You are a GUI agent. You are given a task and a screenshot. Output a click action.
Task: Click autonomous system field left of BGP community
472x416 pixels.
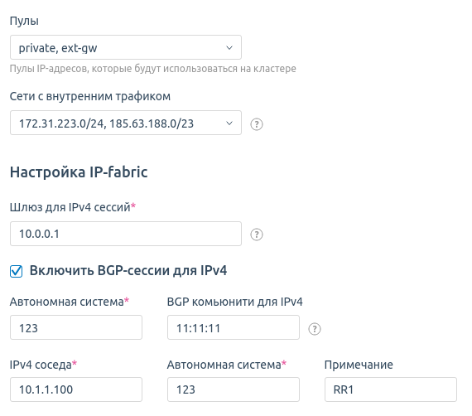tap(76, 327)
